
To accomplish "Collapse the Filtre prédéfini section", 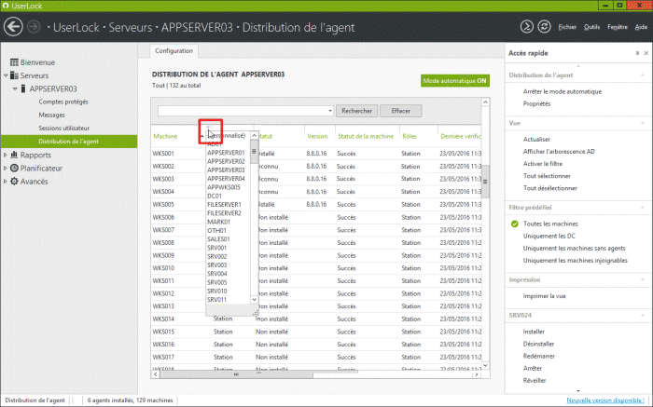I will coord(642,208).
